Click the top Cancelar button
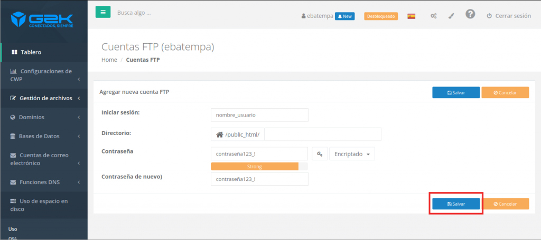Screen dimensions: 541x240 click(x=505, y=92)
